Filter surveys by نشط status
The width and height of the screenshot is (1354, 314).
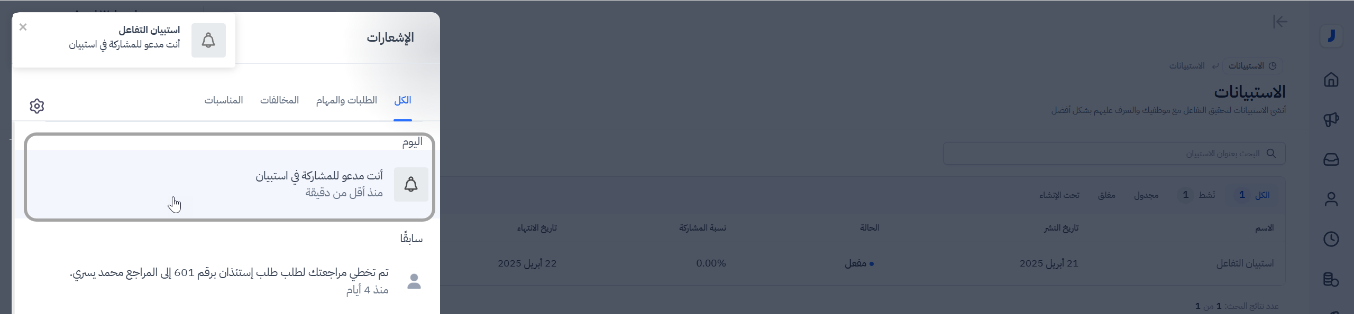1198,195
